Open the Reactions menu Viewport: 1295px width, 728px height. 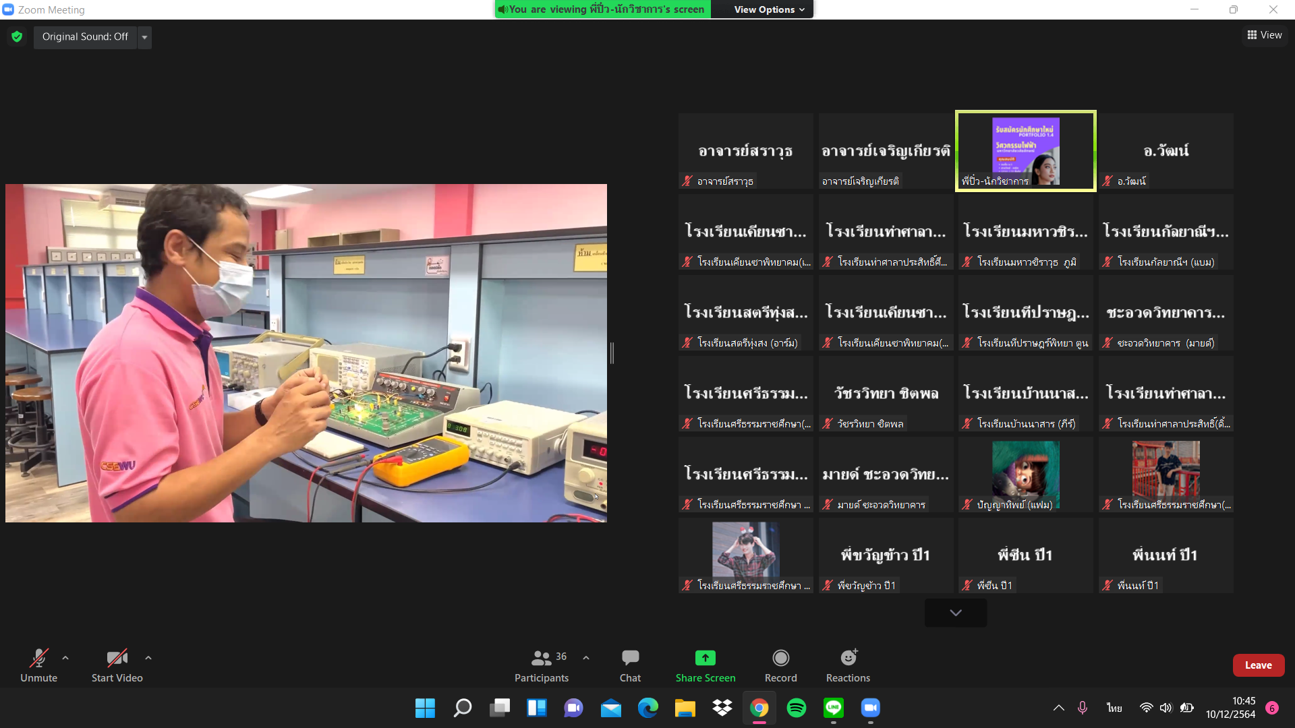click(848, 658)
